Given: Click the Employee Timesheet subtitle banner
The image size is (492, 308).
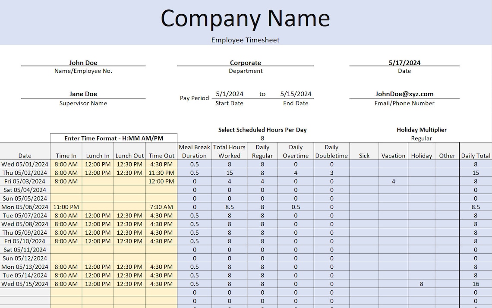Looking at the screenshot, I should click(245, 40).
